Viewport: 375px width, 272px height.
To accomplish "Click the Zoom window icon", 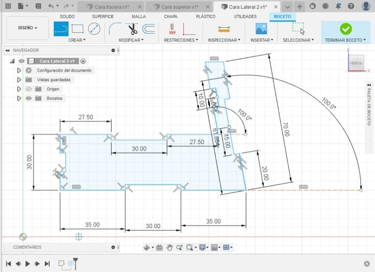I will coord(179,247).
